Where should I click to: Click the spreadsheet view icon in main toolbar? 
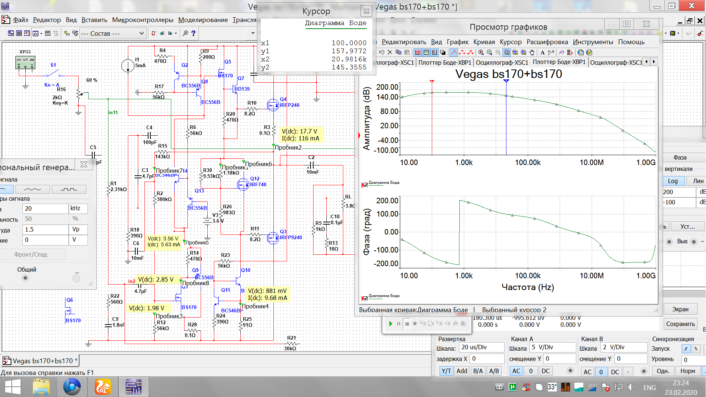pos(19,33)
